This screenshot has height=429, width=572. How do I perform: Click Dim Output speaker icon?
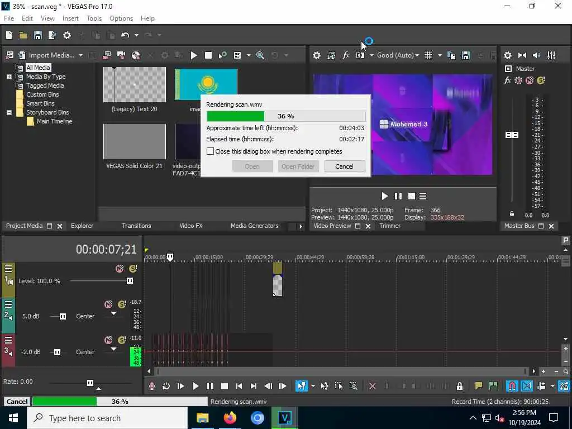click(x=537, y=55)
